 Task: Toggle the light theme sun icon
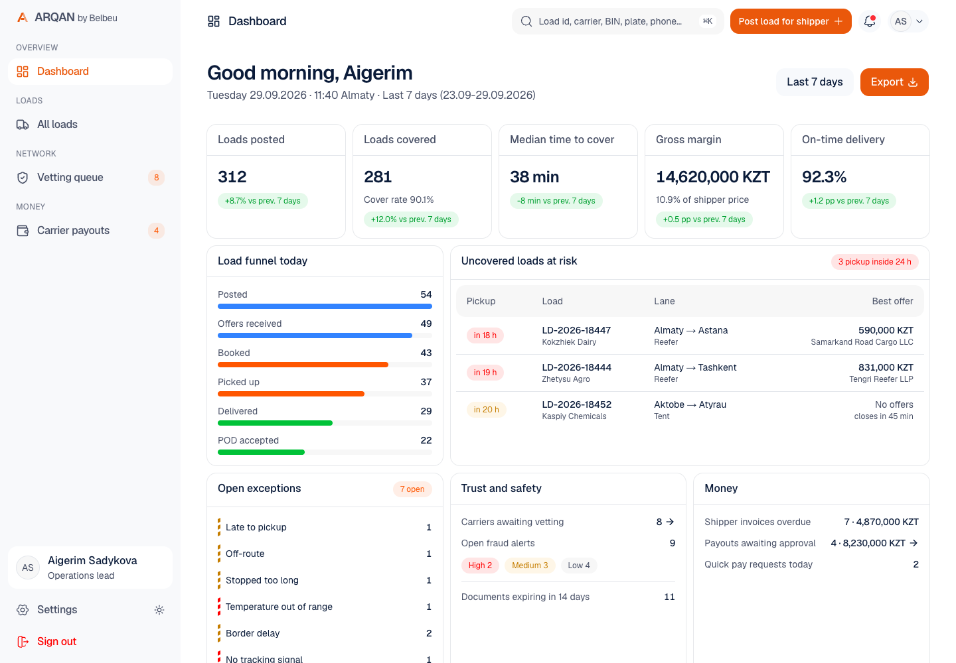(159, 610)
